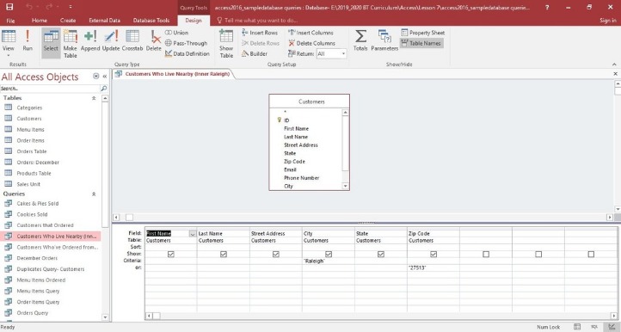Open the View button in Results group

(9, 43)
